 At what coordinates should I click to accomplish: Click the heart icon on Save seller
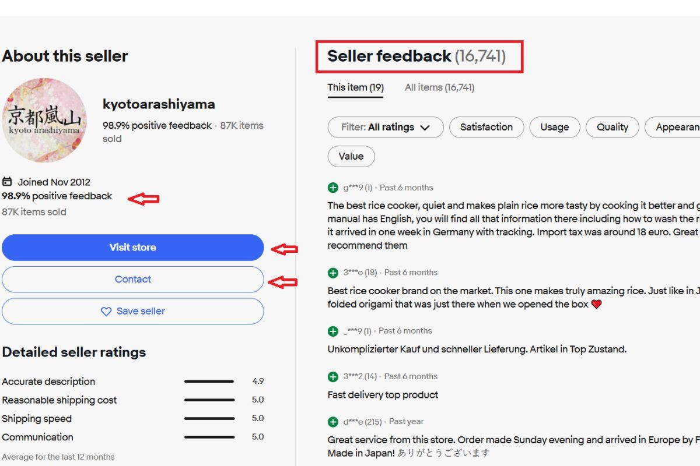(x=106, y=312)
